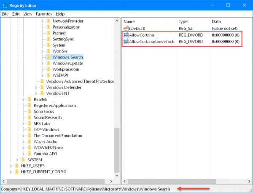Click the WindowsUpdate folder icon
This screenshot has height=193, width=253.
pos(48,63)
